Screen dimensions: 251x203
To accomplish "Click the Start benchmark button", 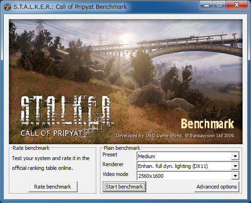I will point(124,187).
